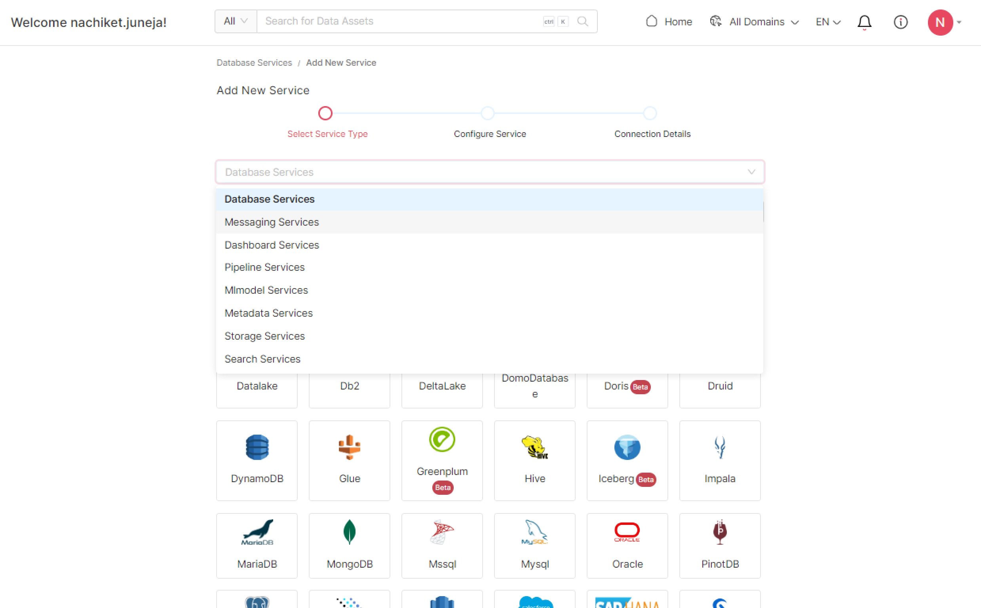Select the Iceberg service icon

tap(627, 447)
